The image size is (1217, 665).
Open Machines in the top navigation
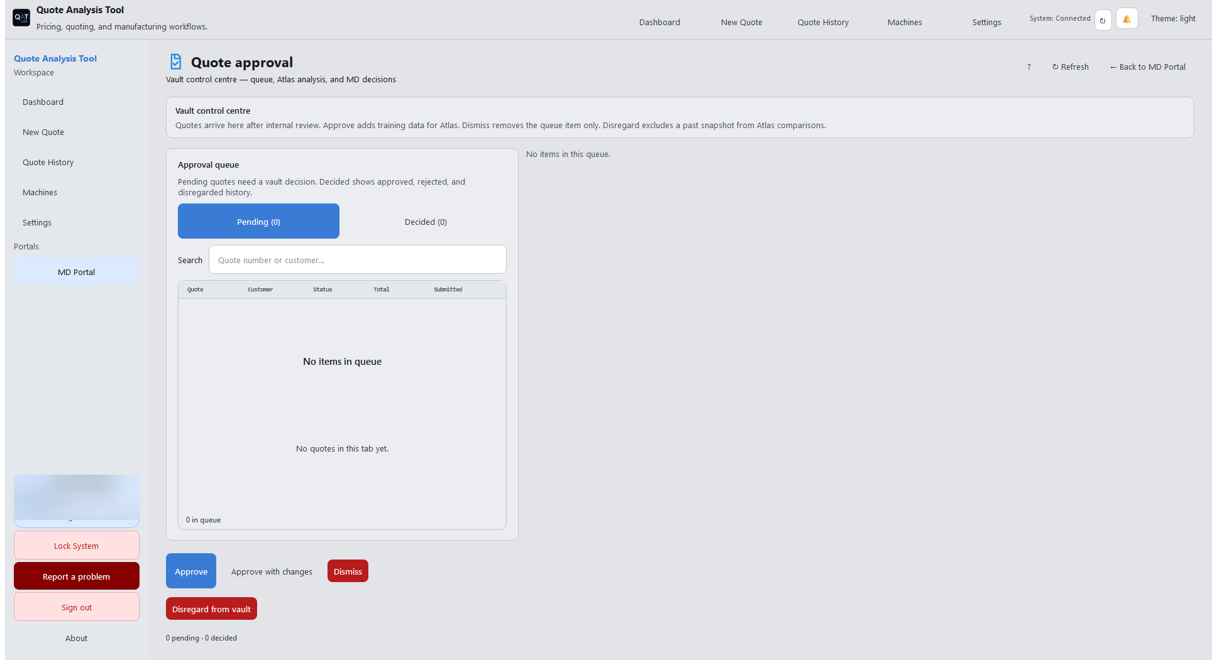click(x=905, y=23)
